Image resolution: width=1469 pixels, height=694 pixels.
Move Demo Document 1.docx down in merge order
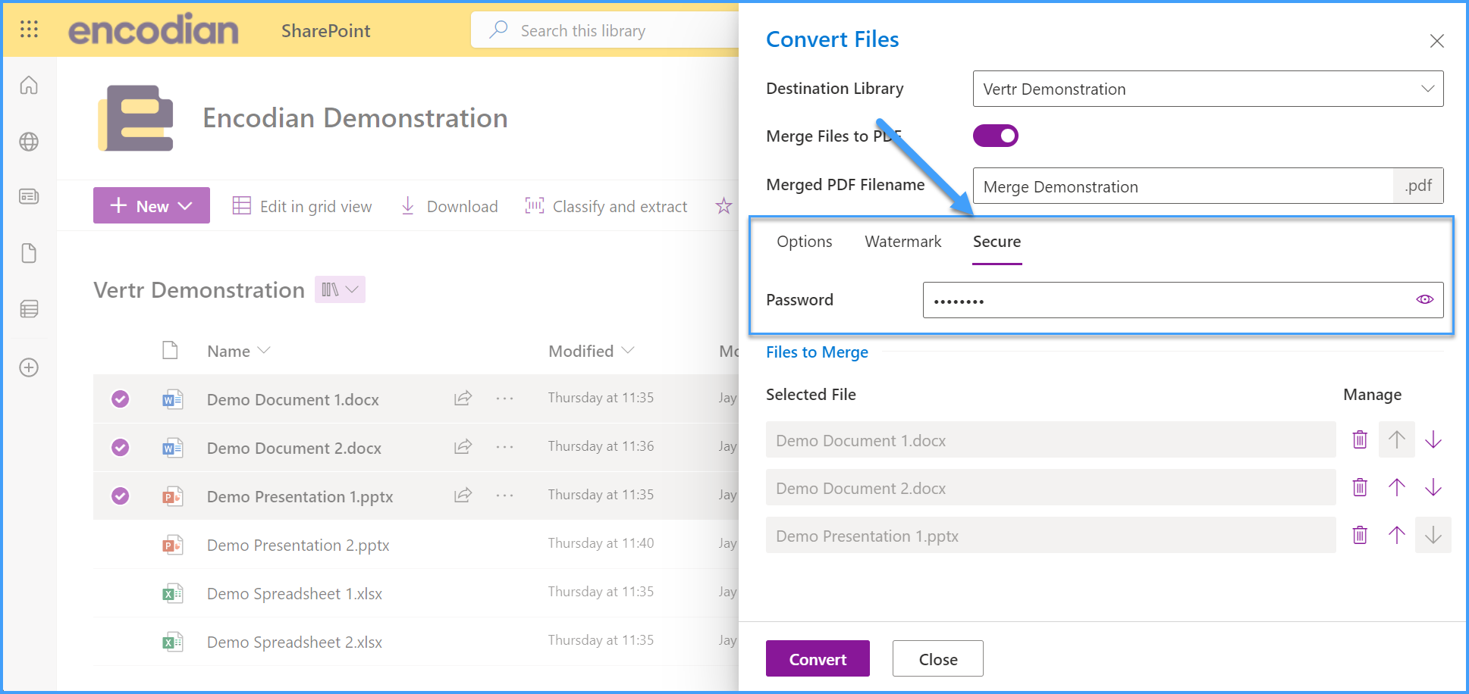click(1433, 439)
